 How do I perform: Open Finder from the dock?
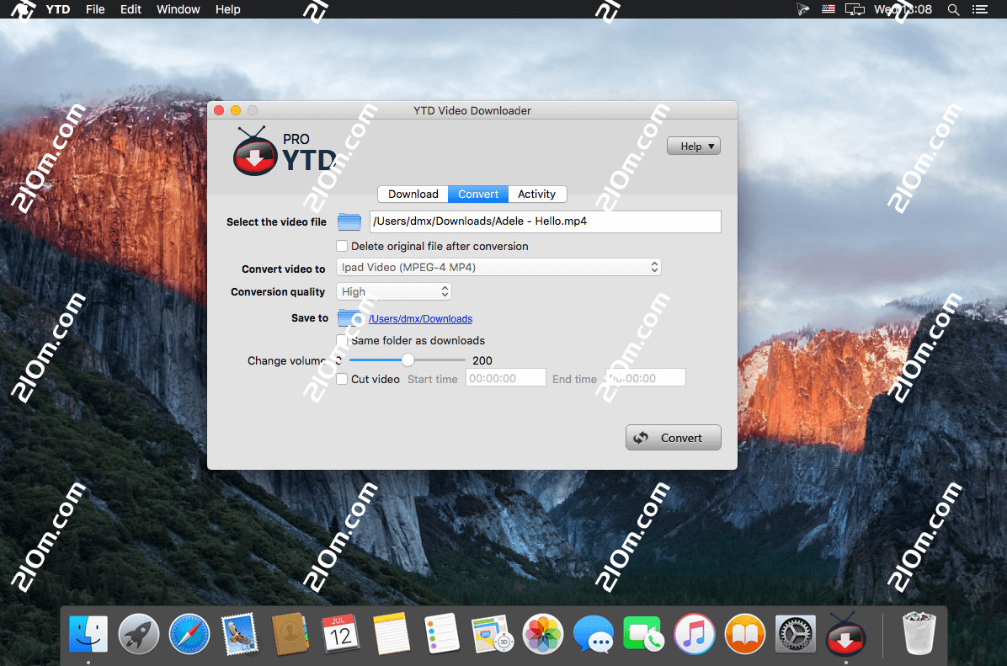pyautogui.click(x=88, y=634)
